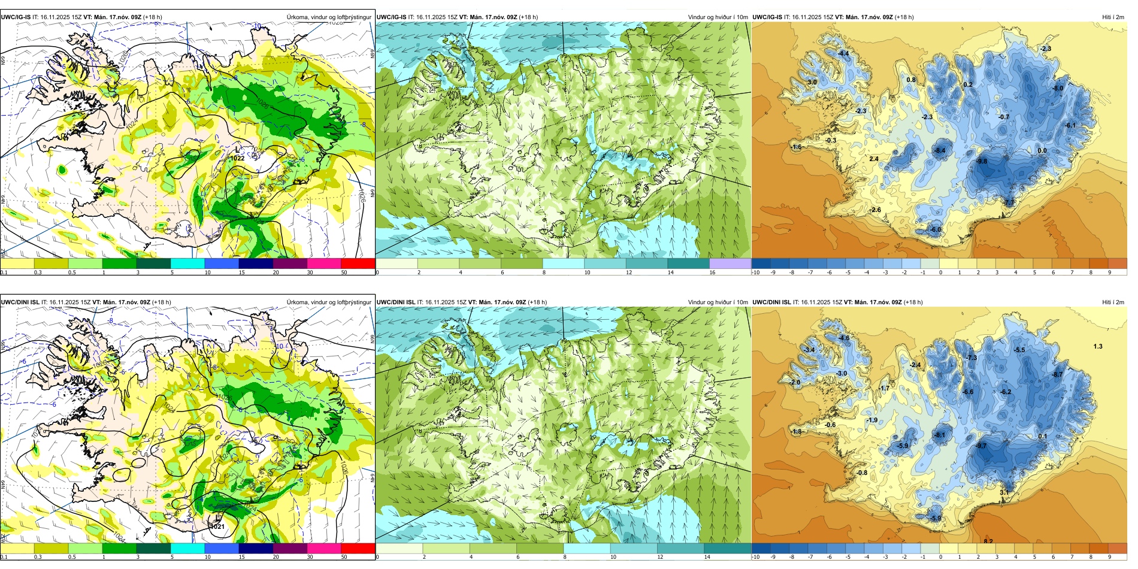Open the UWC/IG-IS 2m temperature map
Screen dimensions: 1138x569
939,140
